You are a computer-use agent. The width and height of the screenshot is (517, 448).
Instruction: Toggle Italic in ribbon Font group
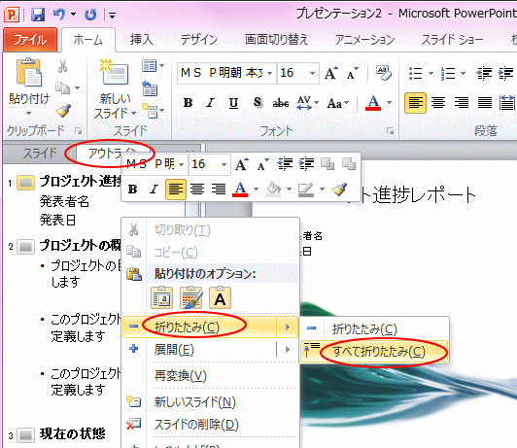pyautogui.click(x=210, y=103)
